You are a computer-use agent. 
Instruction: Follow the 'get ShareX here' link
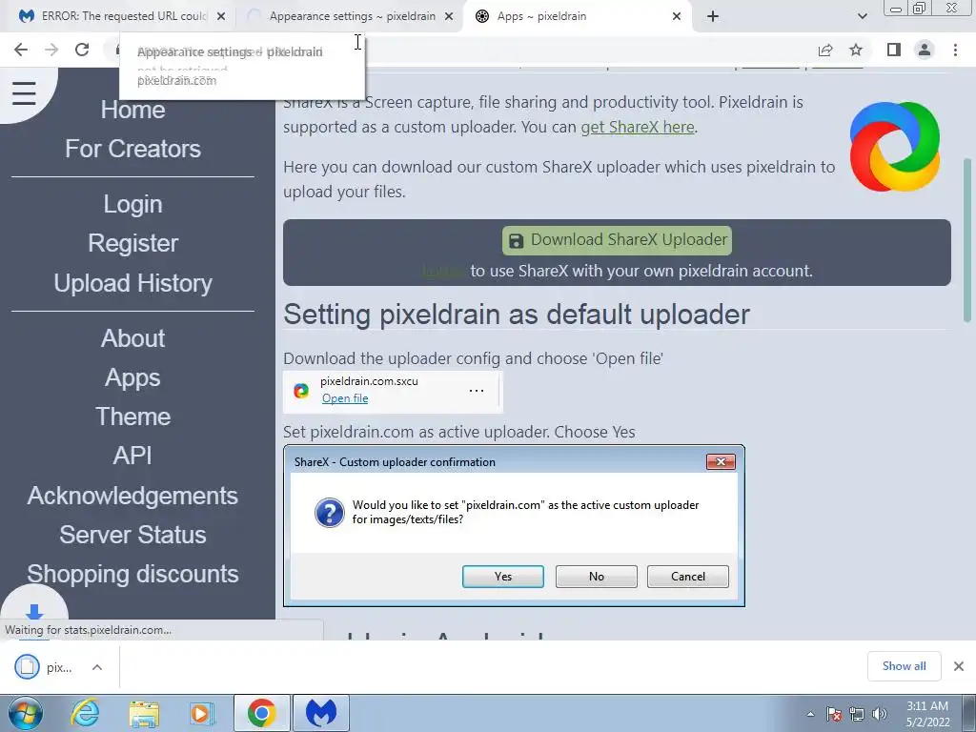(638, 127)
